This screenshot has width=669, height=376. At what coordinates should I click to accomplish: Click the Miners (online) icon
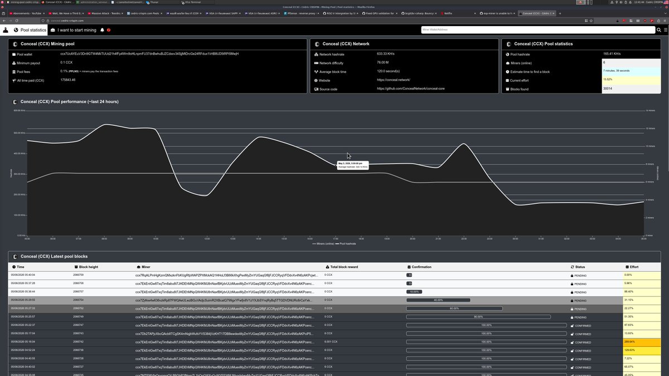(507, 63)
